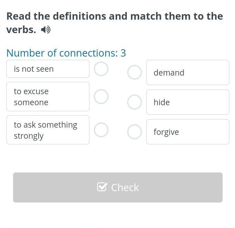Click the 'to ask something strongly' definition box
The height and width of the screenshot is (228, 235).
(48, 130)
